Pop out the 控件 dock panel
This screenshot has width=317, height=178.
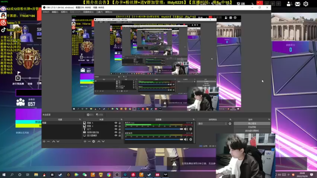269,120
